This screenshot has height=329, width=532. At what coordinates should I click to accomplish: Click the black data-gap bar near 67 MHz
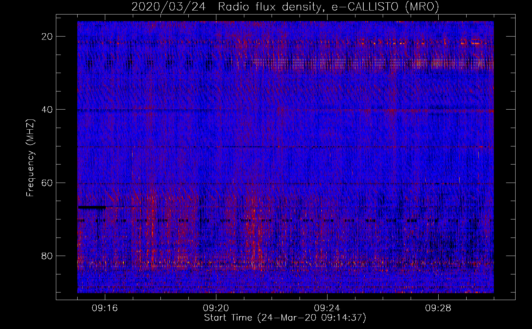pyautogui.click(x=92, y=207)
